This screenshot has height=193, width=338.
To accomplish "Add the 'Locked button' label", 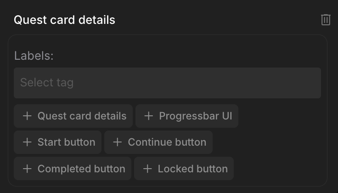I will click(192, 169).
